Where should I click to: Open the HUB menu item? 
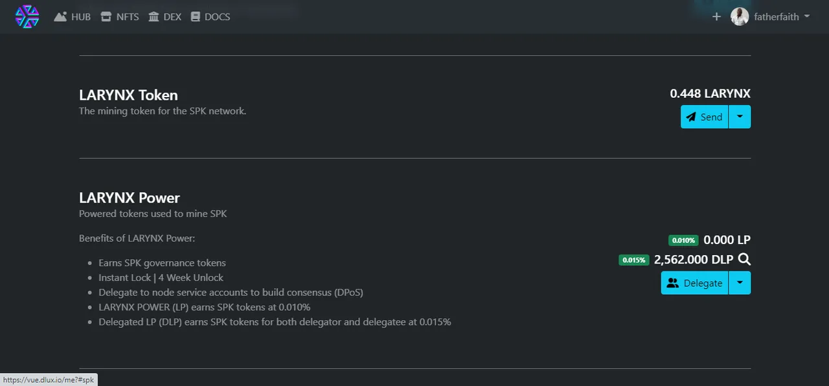[73, 17]
